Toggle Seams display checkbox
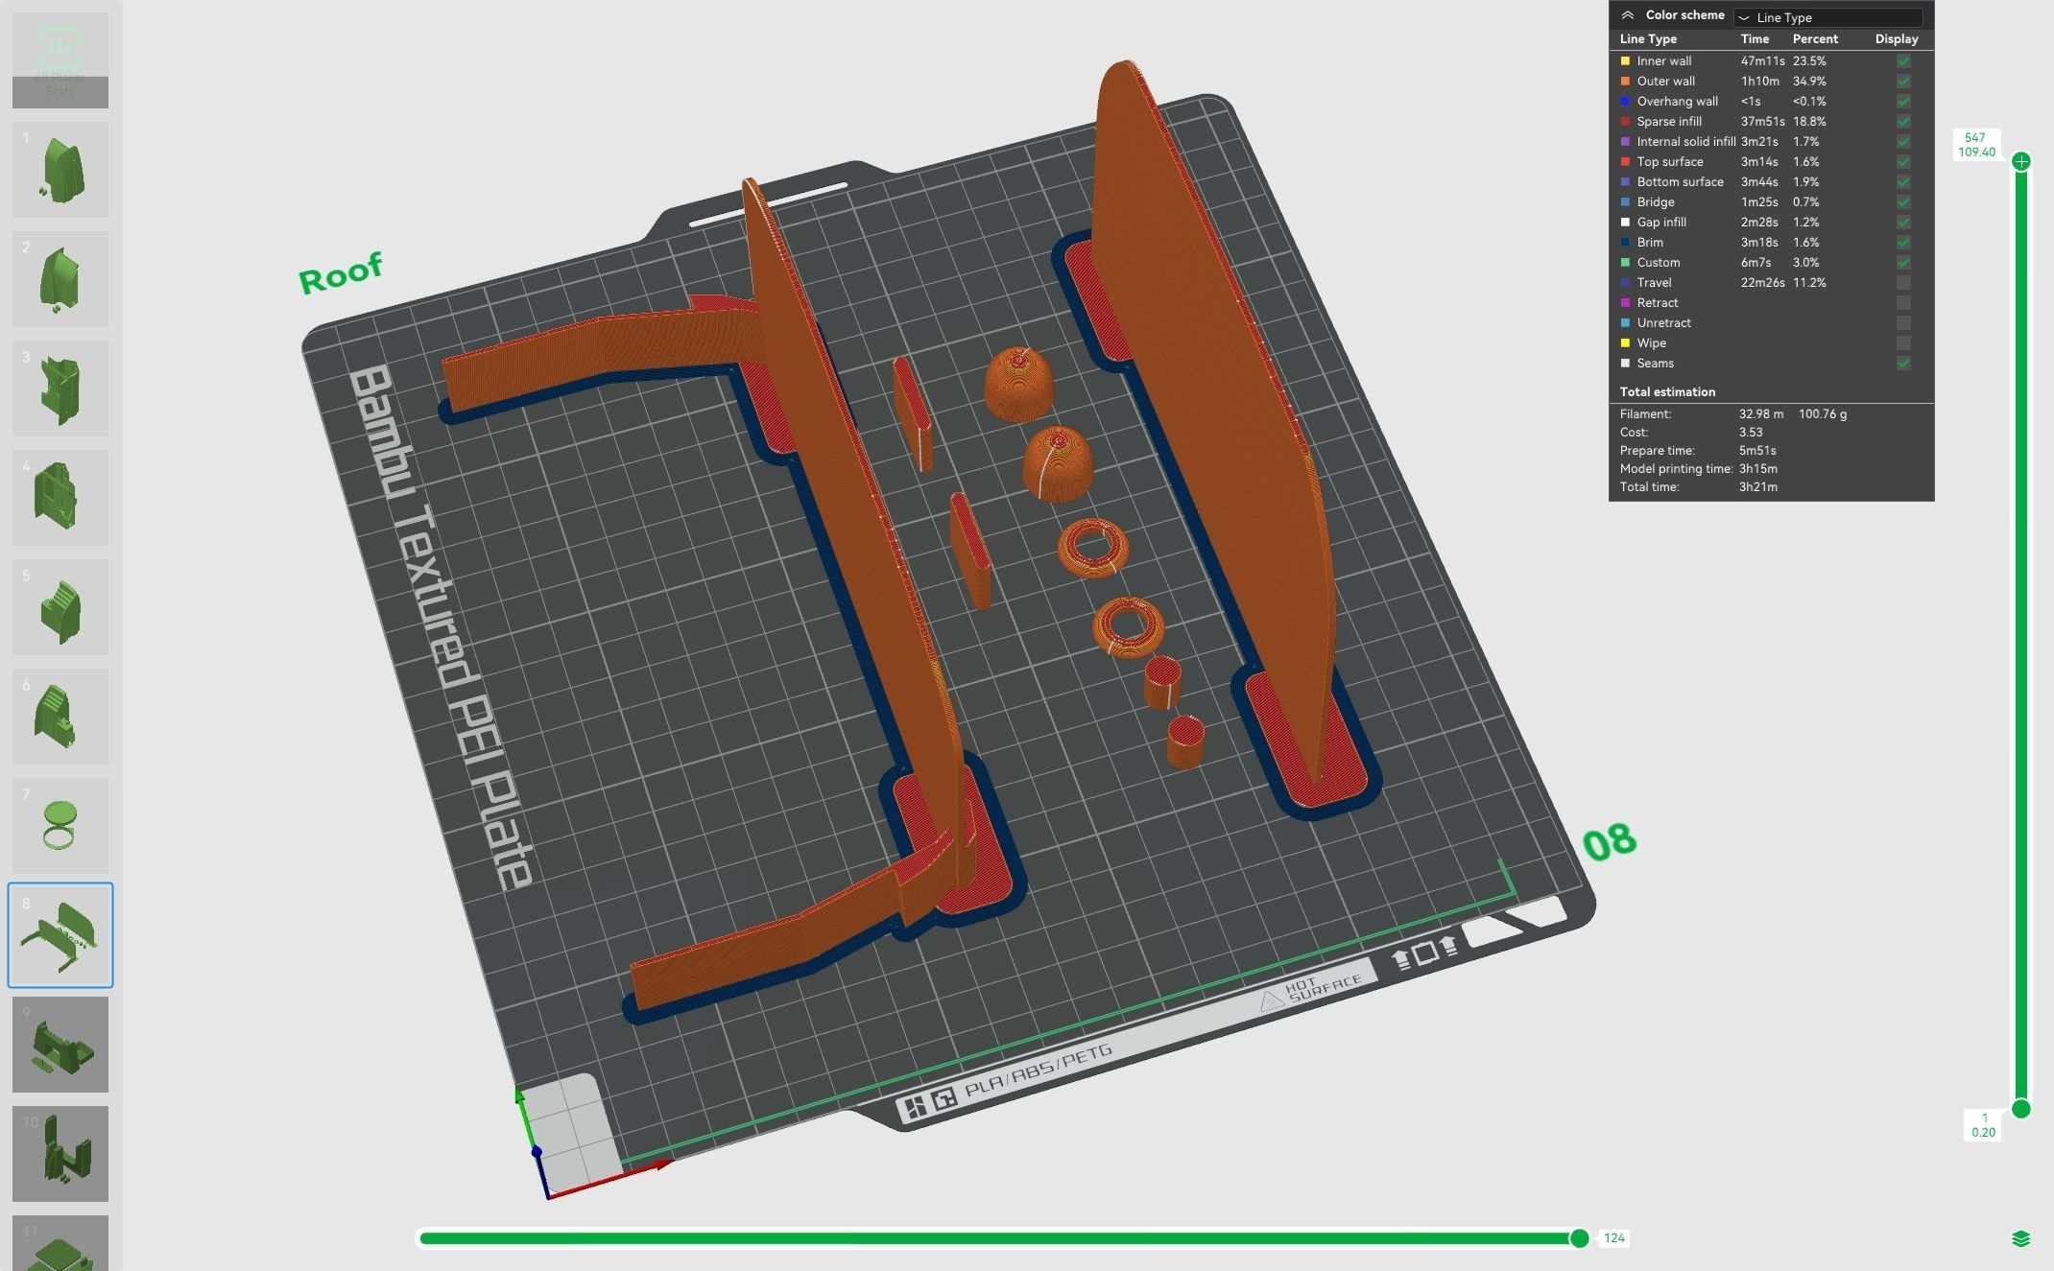This screenshot has width=2054, height=1271. 1903,364
